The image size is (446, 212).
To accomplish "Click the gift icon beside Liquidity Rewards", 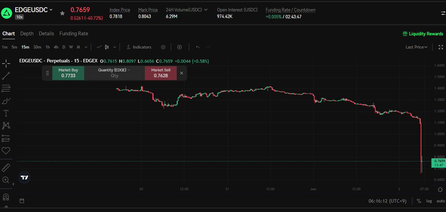I will (x=405, y=34).
